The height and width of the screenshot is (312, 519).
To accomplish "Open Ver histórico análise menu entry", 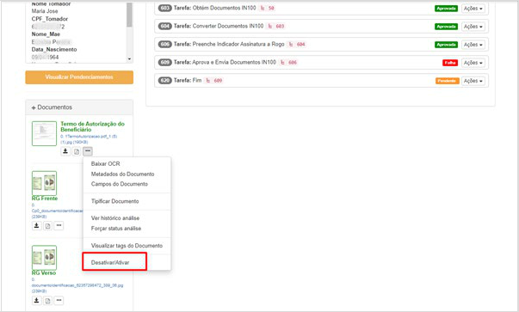I will [x=115, y=218].
